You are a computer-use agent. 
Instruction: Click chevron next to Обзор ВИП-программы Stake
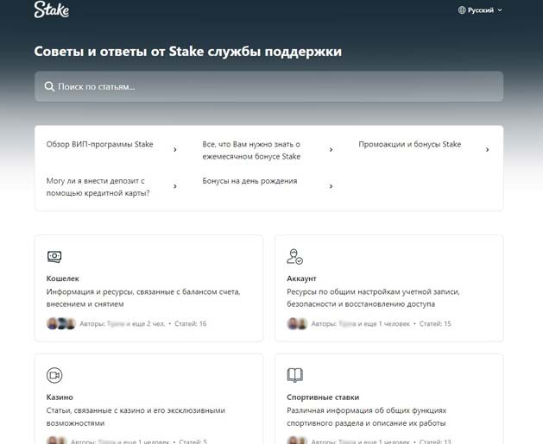(x=174, y=149)
